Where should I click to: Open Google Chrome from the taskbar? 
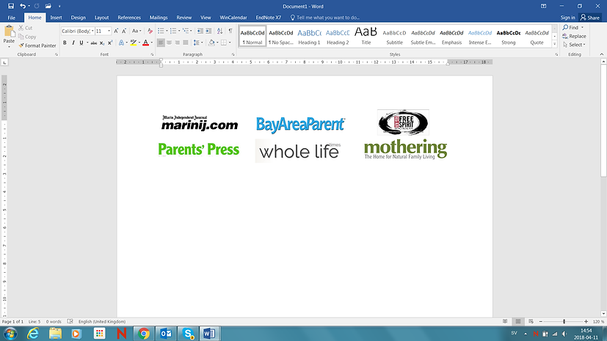pos(144,333)
